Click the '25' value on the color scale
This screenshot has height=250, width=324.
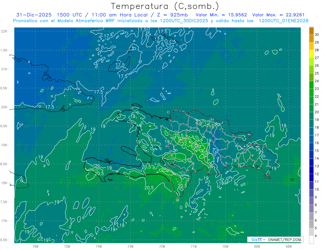tap(317, 73)
